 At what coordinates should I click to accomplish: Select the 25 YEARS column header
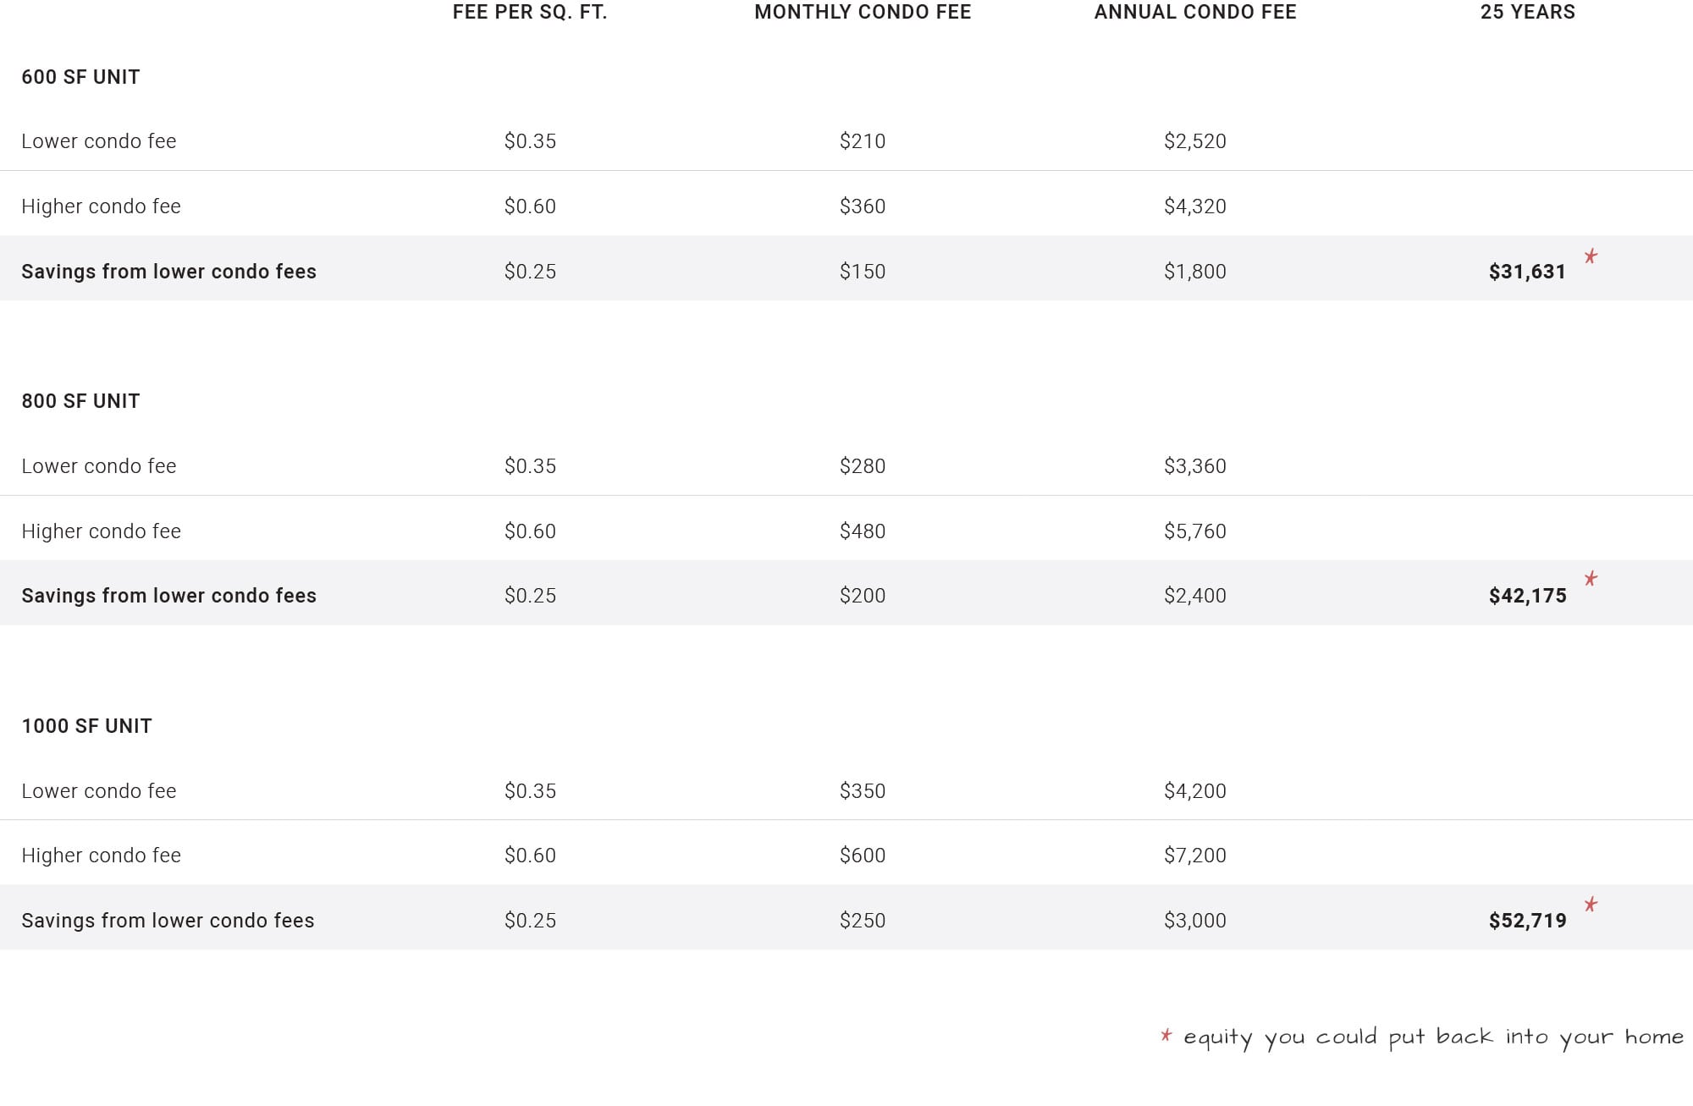pos(1527,12)
